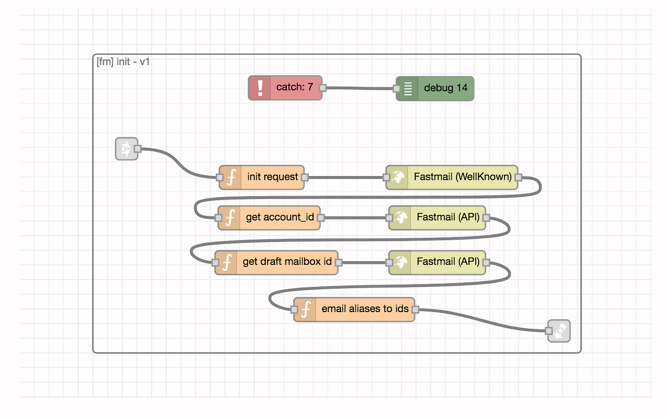Click output port of get draft mailbox id

coord(339,262)
